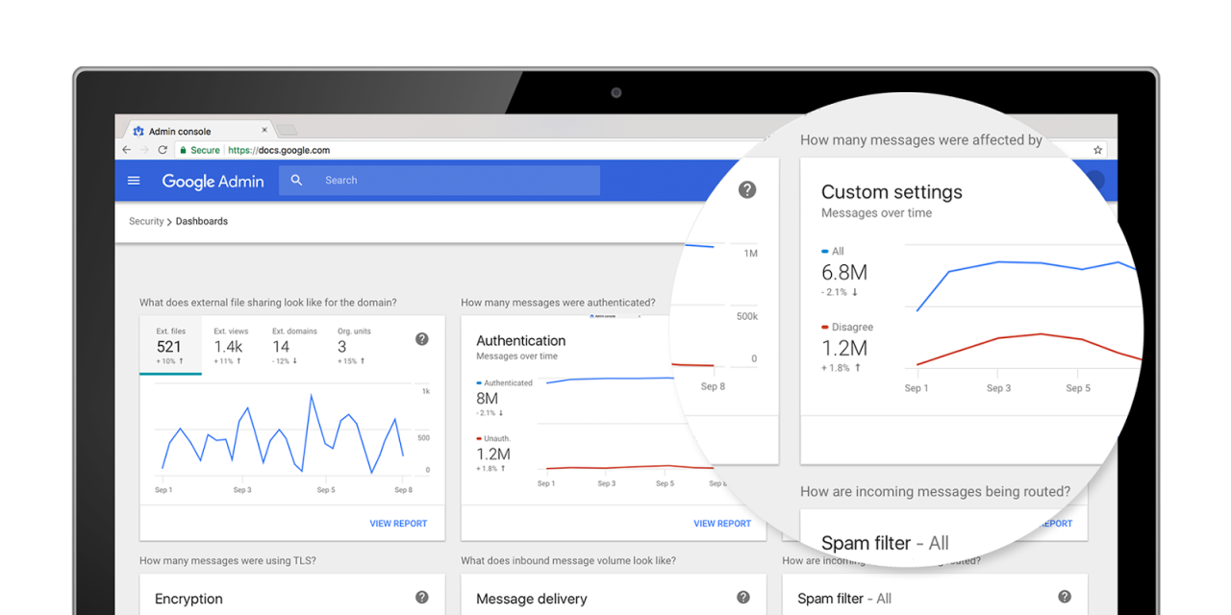Open the hamburger main menu

[134, 181]
